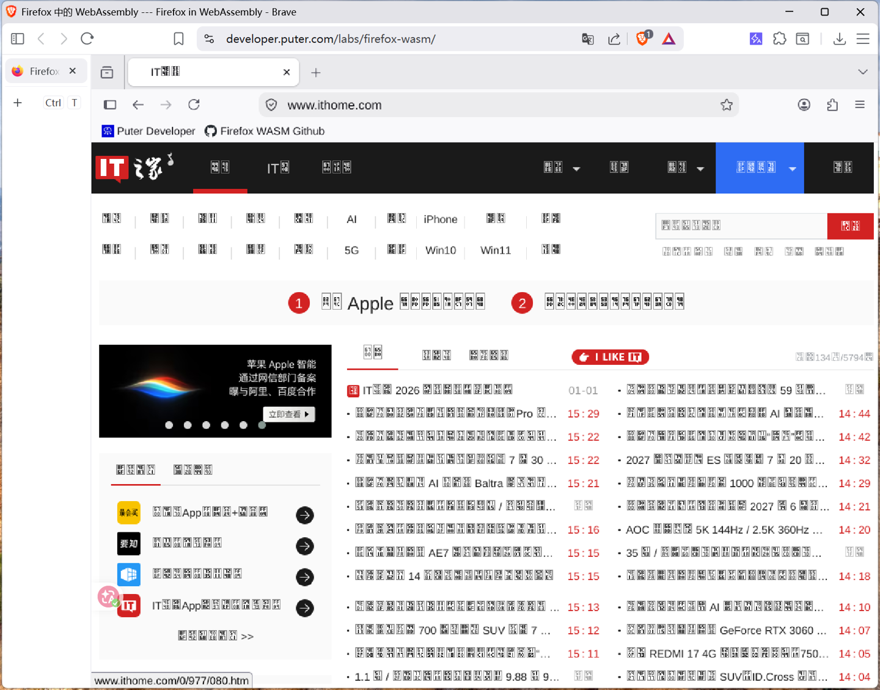Close the Firefox vertical tab
This screenshot has width=880, height=690.
click(x=73, y=71)
